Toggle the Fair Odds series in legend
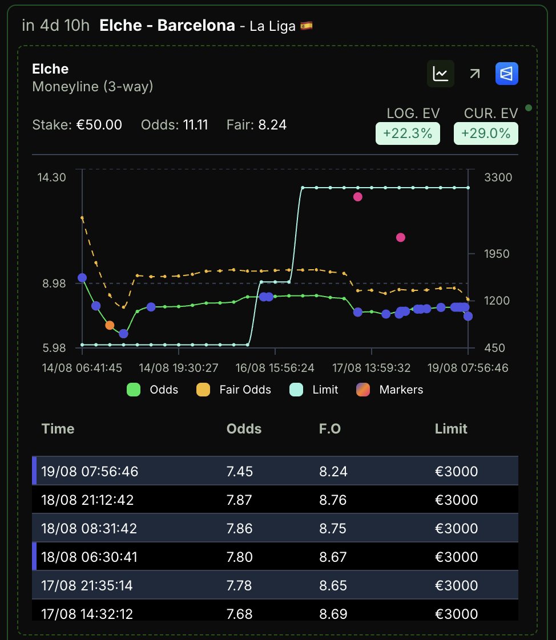 [233, 390]
